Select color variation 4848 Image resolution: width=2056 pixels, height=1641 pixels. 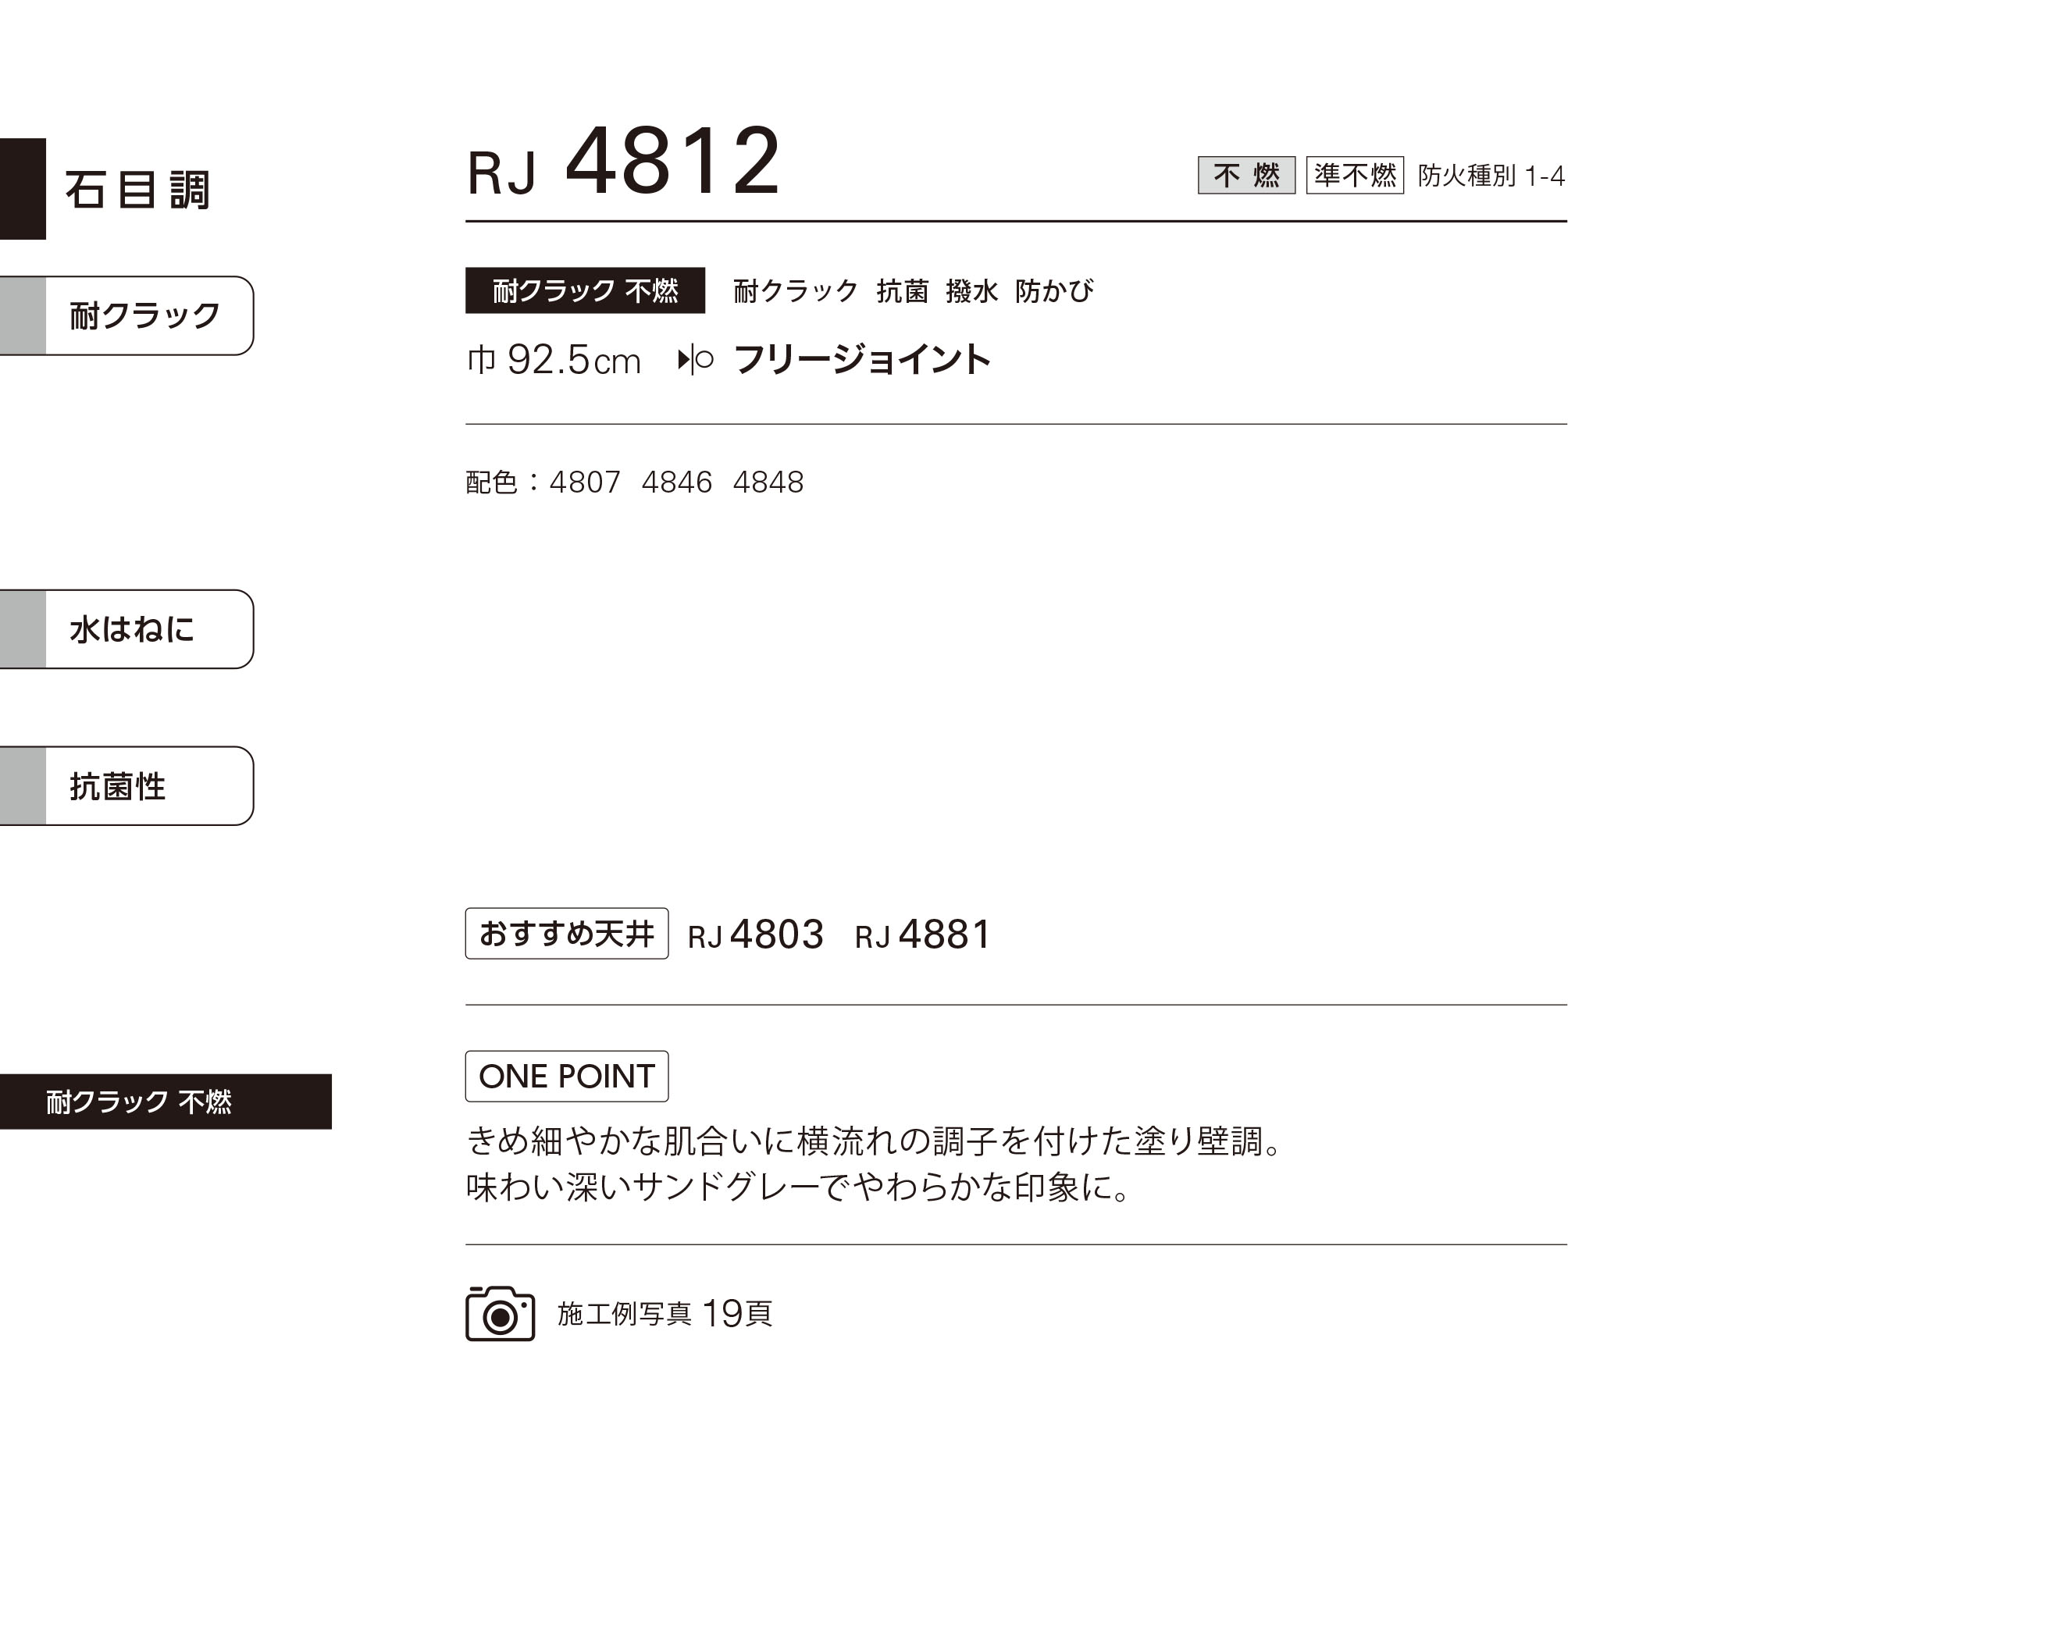(x=768, y=482)
